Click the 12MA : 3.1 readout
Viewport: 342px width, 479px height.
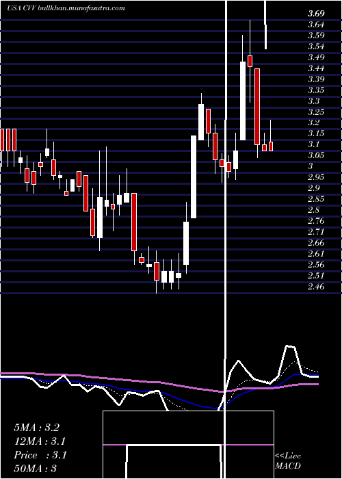pyautogui.click(x=40, y=441)
